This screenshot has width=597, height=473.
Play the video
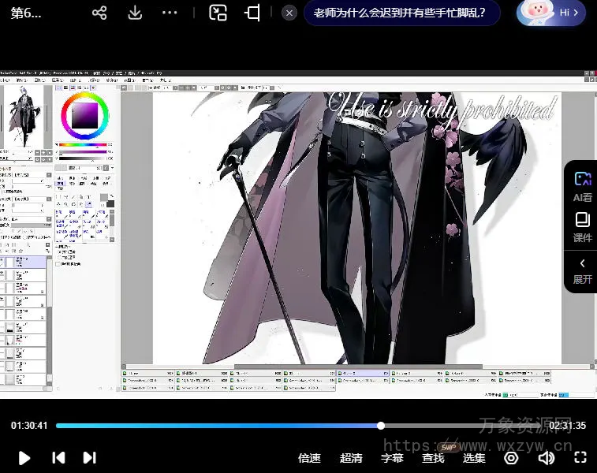click(24, 457)
